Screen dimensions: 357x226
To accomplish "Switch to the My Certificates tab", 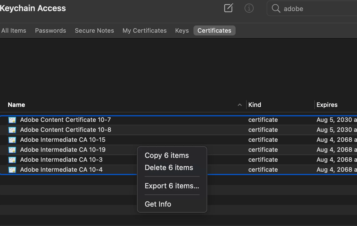I will coord(145,30).
